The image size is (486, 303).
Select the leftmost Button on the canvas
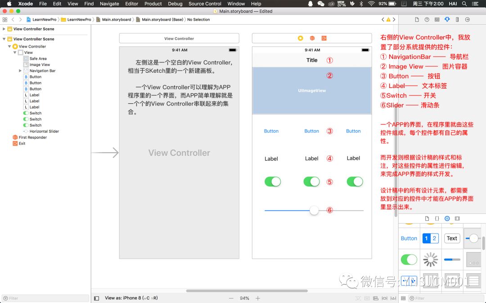click(271, 131)
